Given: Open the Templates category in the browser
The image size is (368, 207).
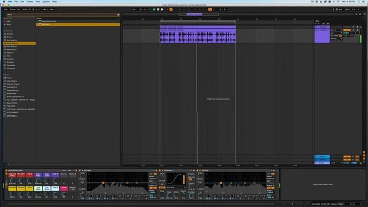Looking at the screenshot, I should 11,65.
